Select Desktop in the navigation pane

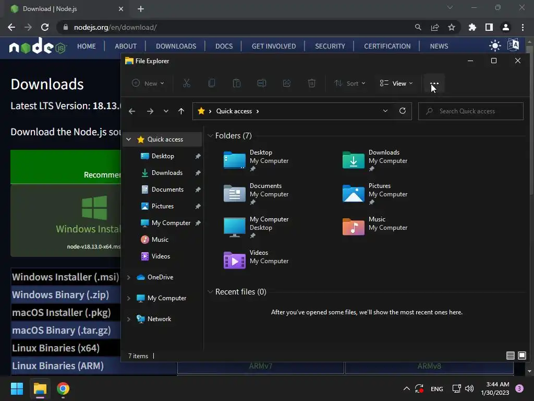point(163,156)
